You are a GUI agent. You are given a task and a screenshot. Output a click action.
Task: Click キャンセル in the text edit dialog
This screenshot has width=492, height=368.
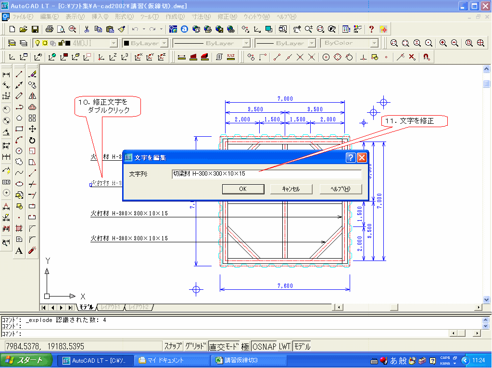coord(291,189)
